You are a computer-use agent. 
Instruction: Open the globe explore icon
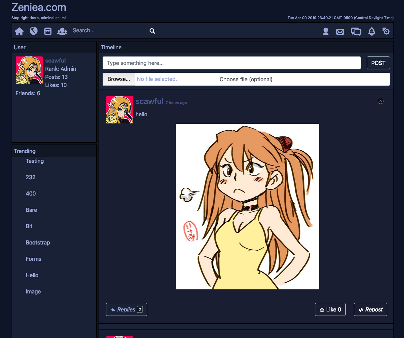(33, 31)
